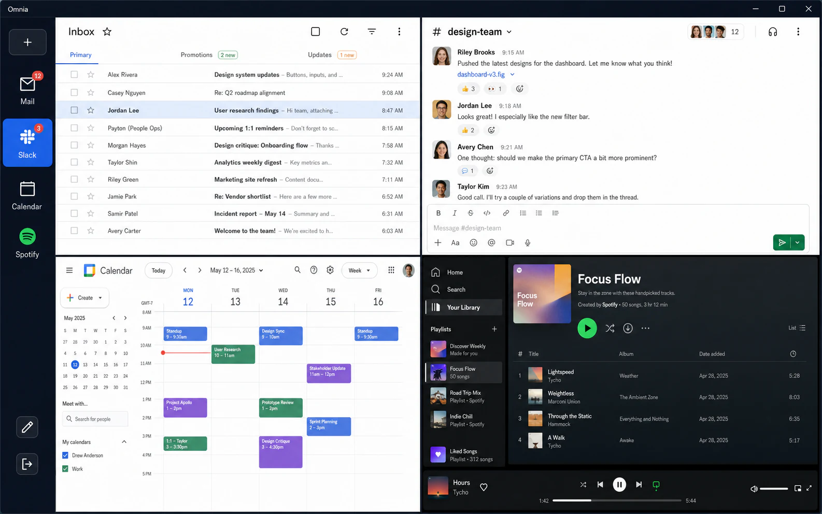The width and height of the screenshot is (822, 514).
Task: Seek within the Hours track progress bar
Action: 617,501
